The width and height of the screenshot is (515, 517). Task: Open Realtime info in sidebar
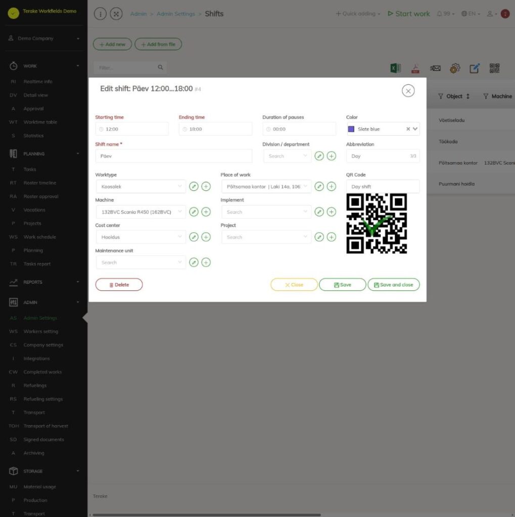click(37, 81)
